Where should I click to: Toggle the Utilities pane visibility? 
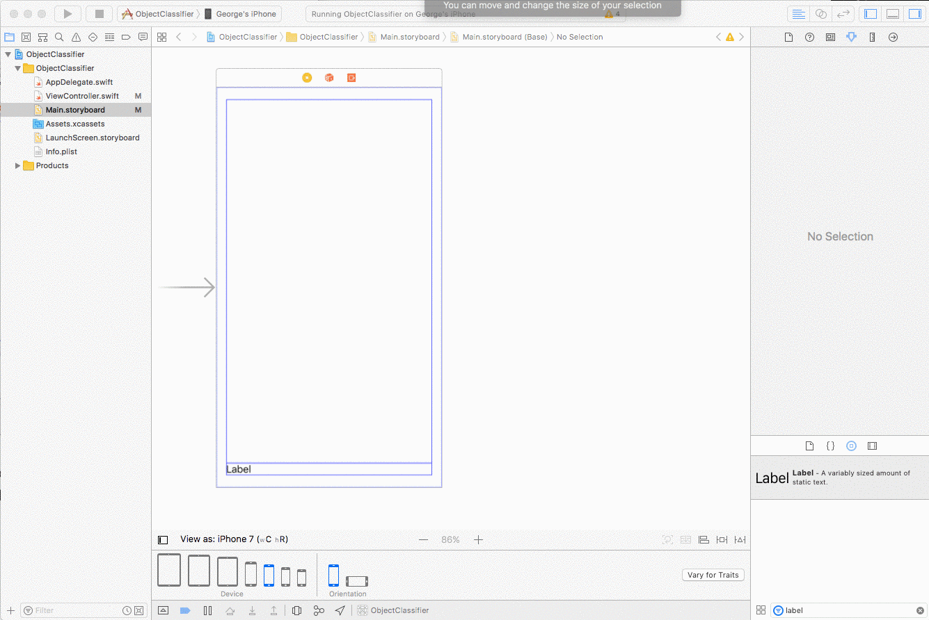(x=914, y=14)
